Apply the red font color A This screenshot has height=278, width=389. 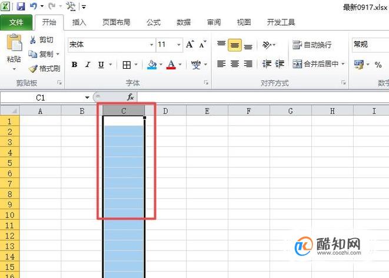click(x=171, y=65)
